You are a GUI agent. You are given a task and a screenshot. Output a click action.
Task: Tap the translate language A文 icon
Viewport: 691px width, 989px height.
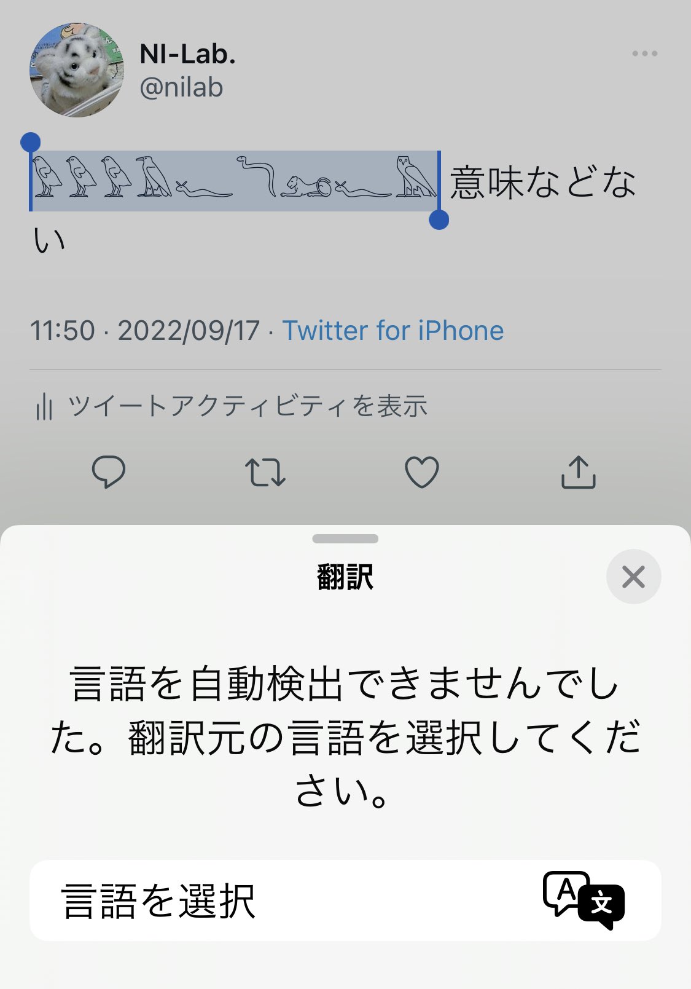(584, 900)
